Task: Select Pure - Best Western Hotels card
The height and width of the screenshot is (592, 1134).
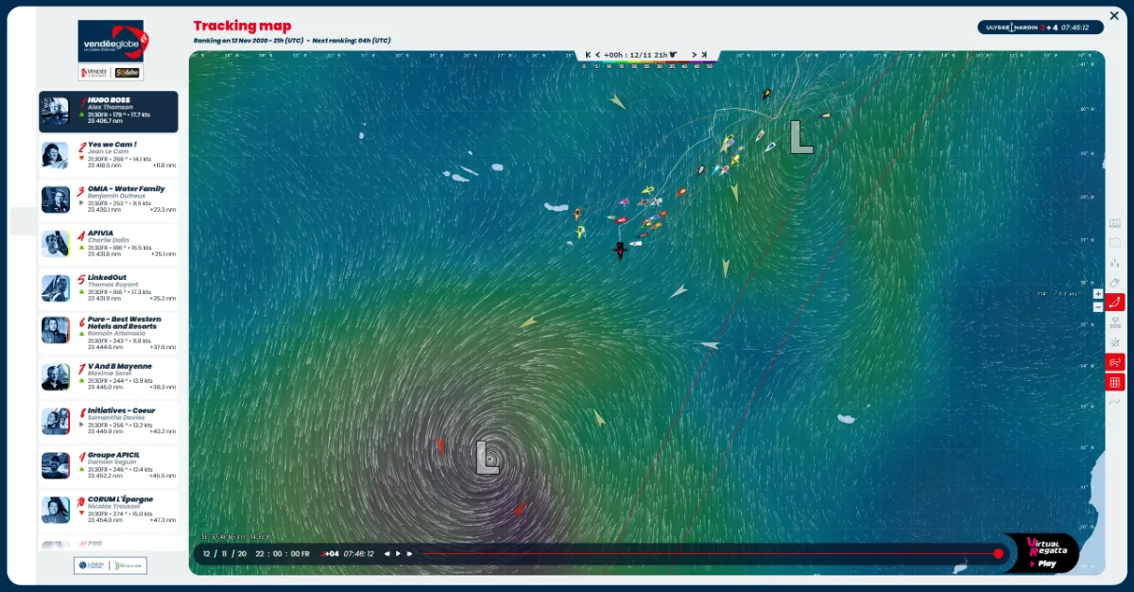Action: pyautogui.click(x=108, y=333)
